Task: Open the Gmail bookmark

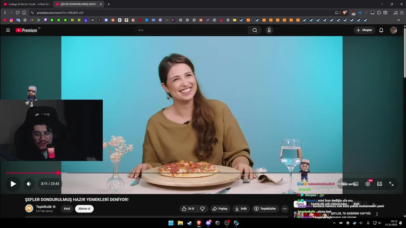Action: point(32,20)
